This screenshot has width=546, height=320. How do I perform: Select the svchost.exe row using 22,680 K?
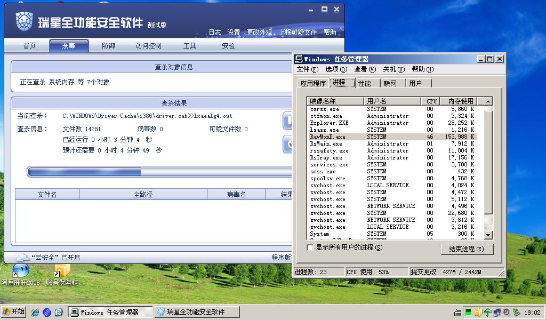click(x=392, y=213)
